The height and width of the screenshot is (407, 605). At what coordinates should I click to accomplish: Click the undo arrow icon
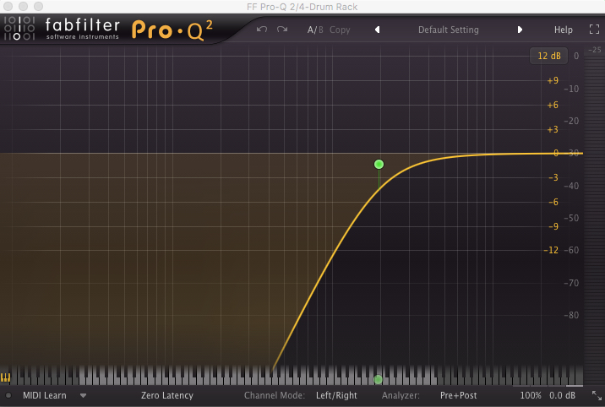tap(262, 30)
